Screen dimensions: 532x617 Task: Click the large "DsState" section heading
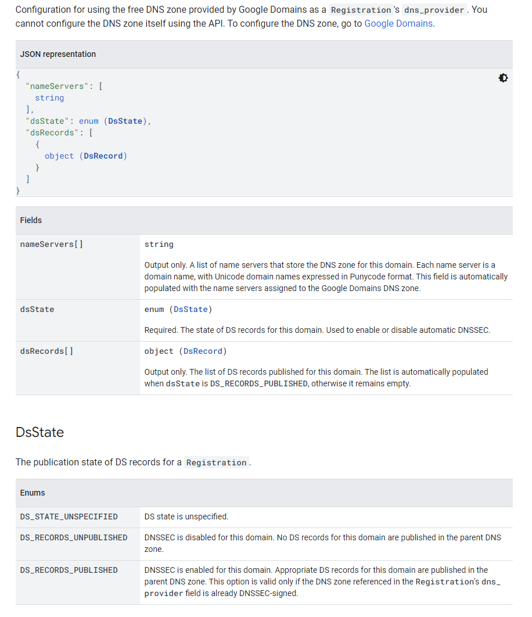pyautogui.click(x=39, y=432)
